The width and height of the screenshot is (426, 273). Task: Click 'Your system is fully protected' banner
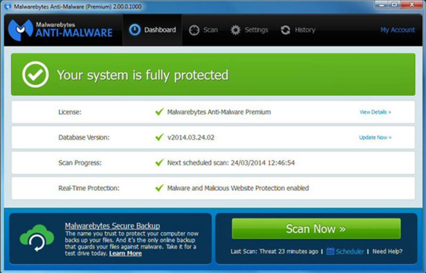coord(213,74)
